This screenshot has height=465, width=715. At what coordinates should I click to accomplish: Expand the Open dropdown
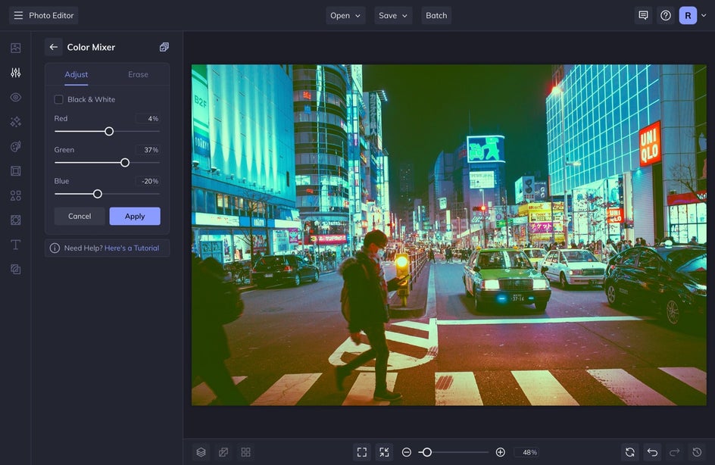click(345, 15)
